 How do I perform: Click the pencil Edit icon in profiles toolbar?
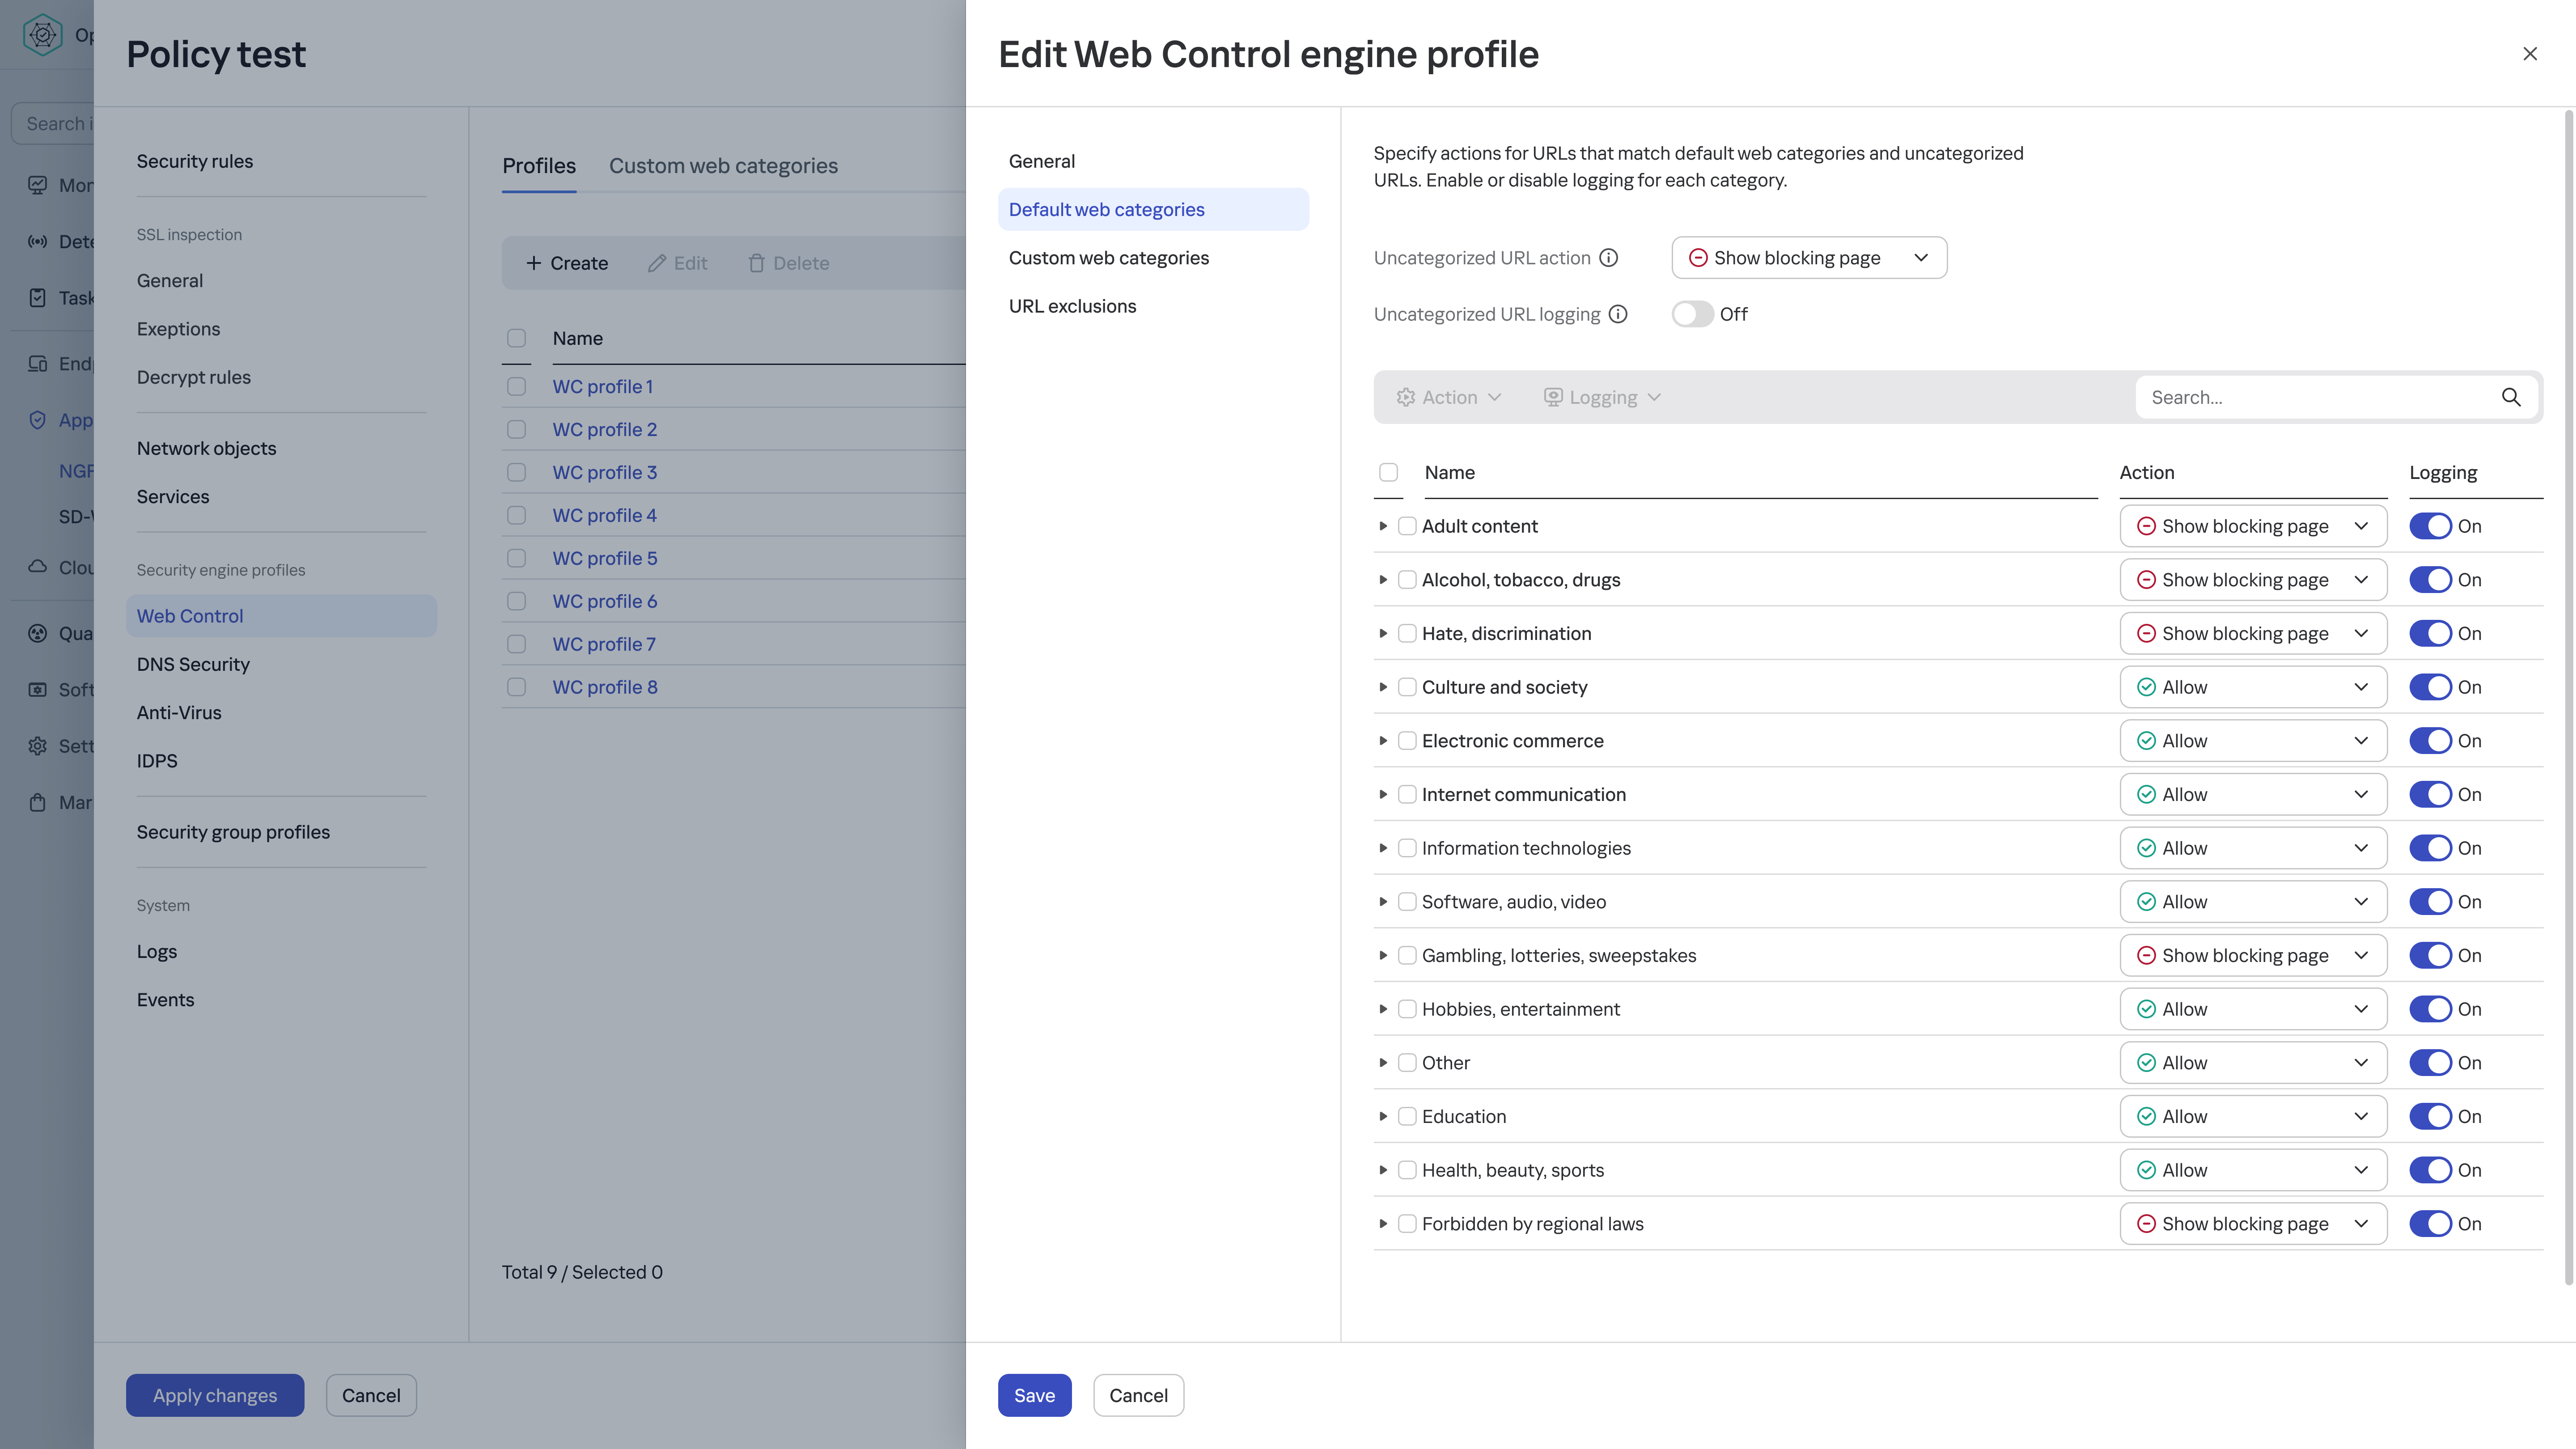coord(657,263)
